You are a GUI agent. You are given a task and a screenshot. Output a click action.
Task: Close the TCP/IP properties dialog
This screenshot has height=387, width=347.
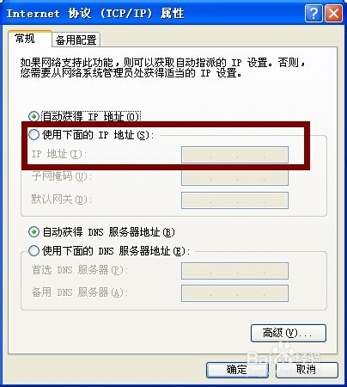333,13
